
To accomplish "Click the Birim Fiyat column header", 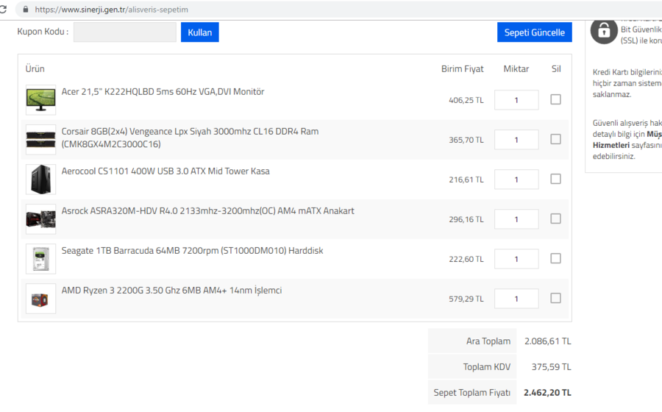I will pyautogui.click(x=463, y=69).
